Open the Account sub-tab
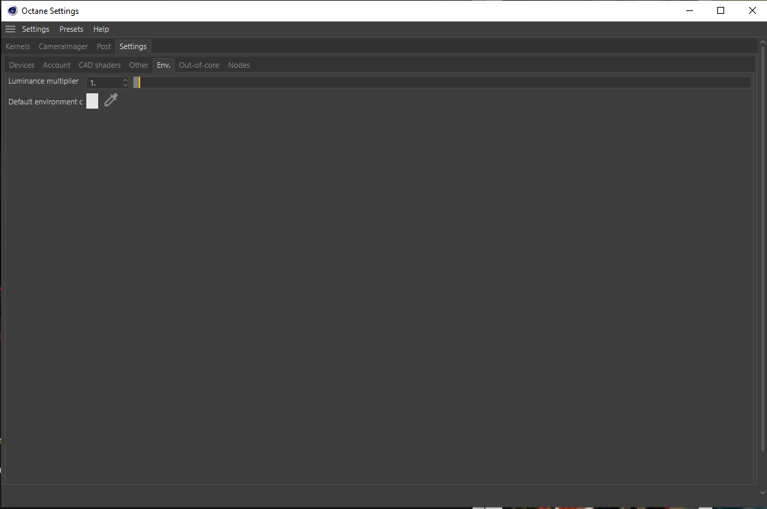The height and width of the screenshot is (509, 767). tap(57, 65)
